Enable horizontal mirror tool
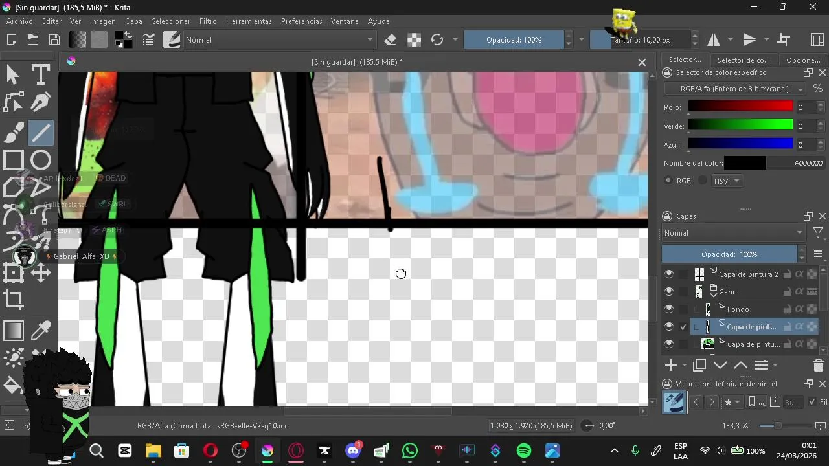 (x=714, y=40)
